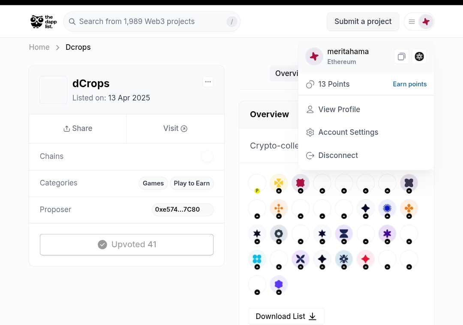This screenshot has width=463, height=325.
Task: Open View Profile menu item
Action: click(366, 109)
